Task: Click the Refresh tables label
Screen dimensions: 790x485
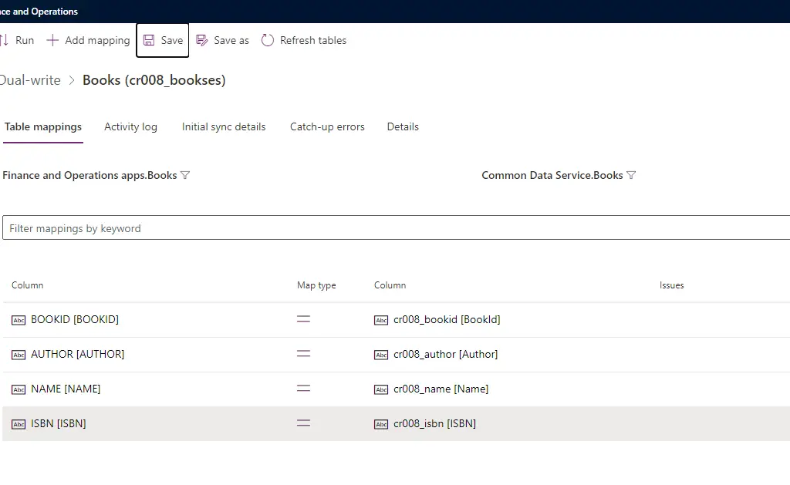Action: 313,40
